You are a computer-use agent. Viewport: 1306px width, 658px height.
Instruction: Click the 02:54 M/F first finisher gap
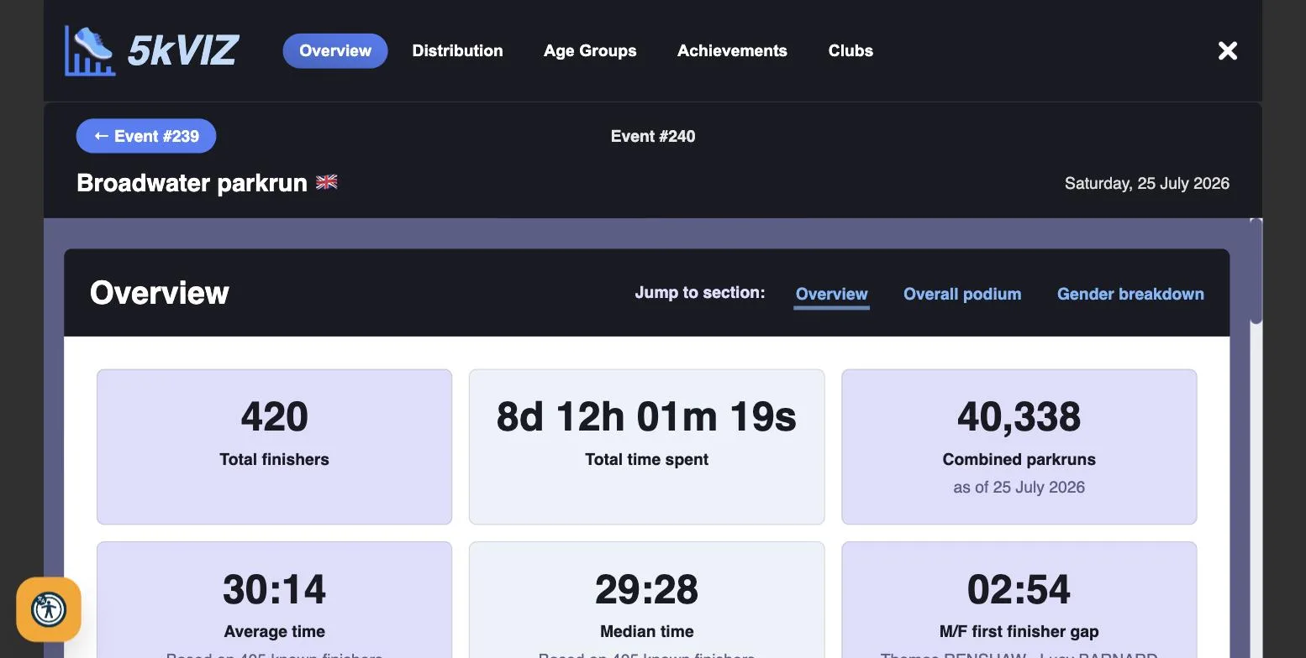(x=1019, y=589)
